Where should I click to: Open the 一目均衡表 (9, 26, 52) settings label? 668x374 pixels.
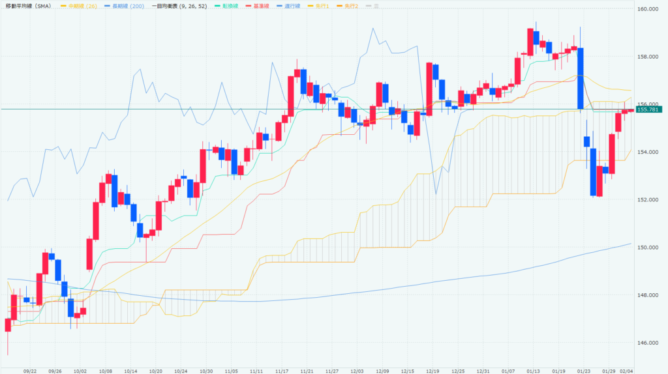coord(181,6)
